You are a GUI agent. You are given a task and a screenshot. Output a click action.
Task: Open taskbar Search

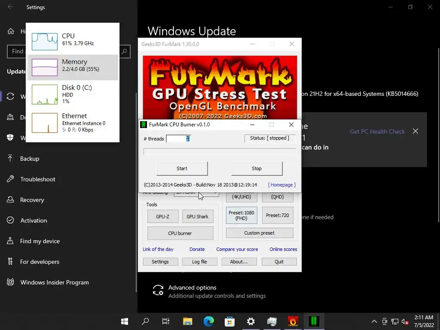tap(145, 321)
